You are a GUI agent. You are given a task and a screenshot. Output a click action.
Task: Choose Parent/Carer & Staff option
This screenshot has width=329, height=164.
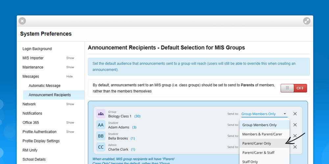[265, 153]
